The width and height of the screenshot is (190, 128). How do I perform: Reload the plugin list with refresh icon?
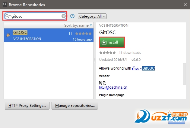click(x=72, y=16)
